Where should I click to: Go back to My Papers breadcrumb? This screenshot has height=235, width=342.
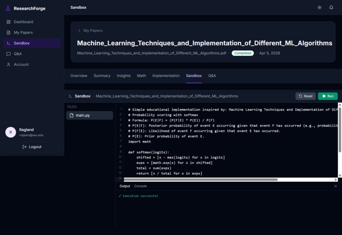[x=93, y=30]
